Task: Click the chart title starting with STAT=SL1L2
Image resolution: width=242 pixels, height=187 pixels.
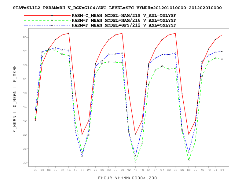Action: 117,8
